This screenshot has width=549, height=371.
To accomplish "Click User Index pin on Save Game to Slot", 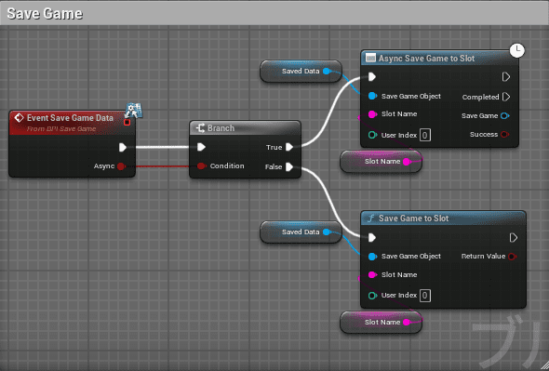I will [x=372, y=296].
